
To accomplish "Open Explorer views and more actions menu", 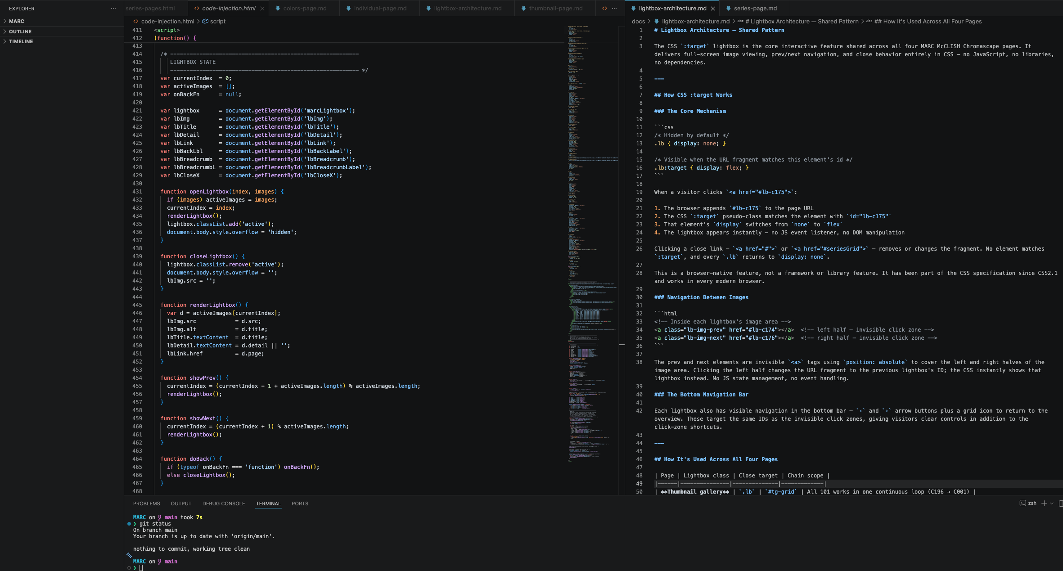I will pyautogui.click(x=113, y=9).
